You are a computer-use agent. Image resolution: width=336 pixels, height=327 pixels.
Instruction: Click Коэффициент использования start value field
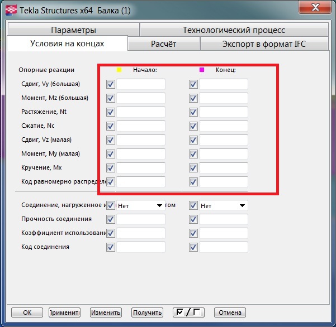[141, 233]
